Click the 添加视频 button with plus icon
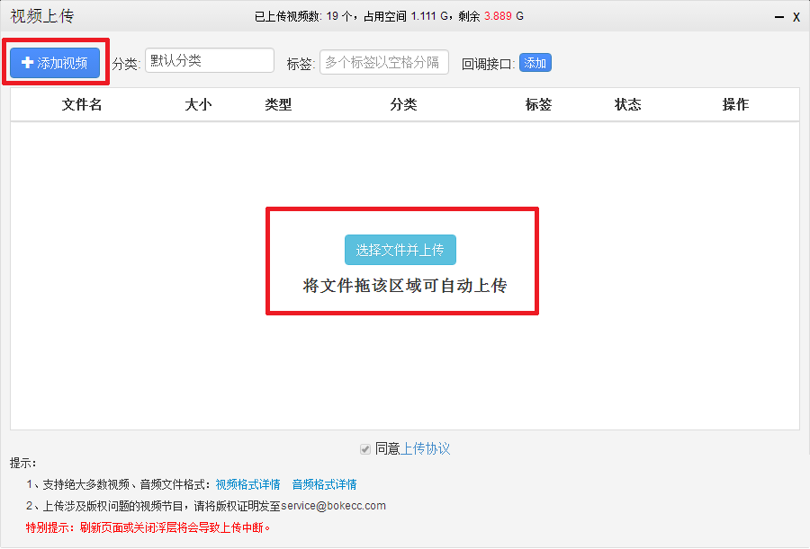This screenshot has height=549, width=810. 55,63
